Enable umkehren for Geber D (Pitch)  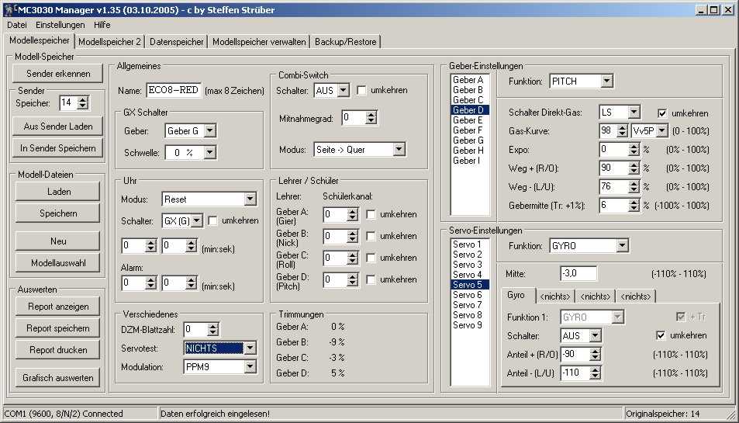pyautogui.click(x=371, y=279)
